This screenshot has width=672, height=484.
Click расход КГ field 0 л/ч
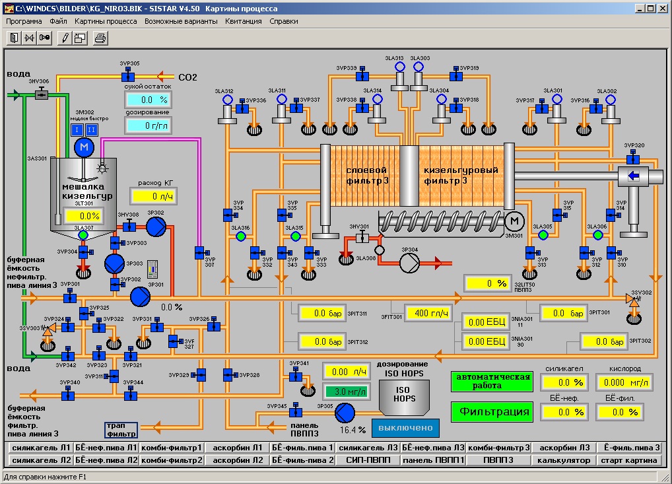[153, 196]
